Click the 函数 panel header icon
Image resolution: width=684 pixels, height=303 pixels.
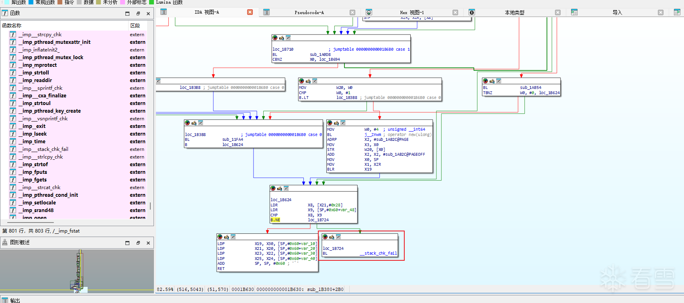5,13
